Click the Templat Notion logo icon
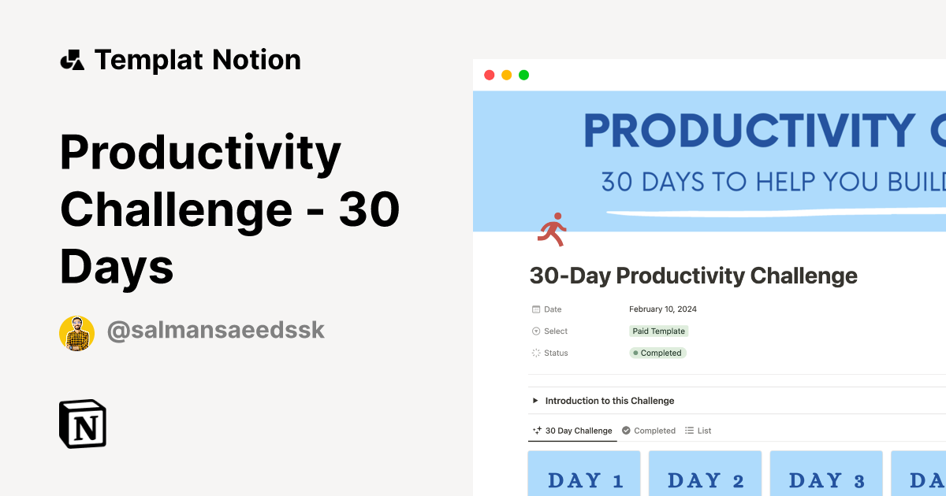This screenshot has height=496, width=946. click(73, 59)
